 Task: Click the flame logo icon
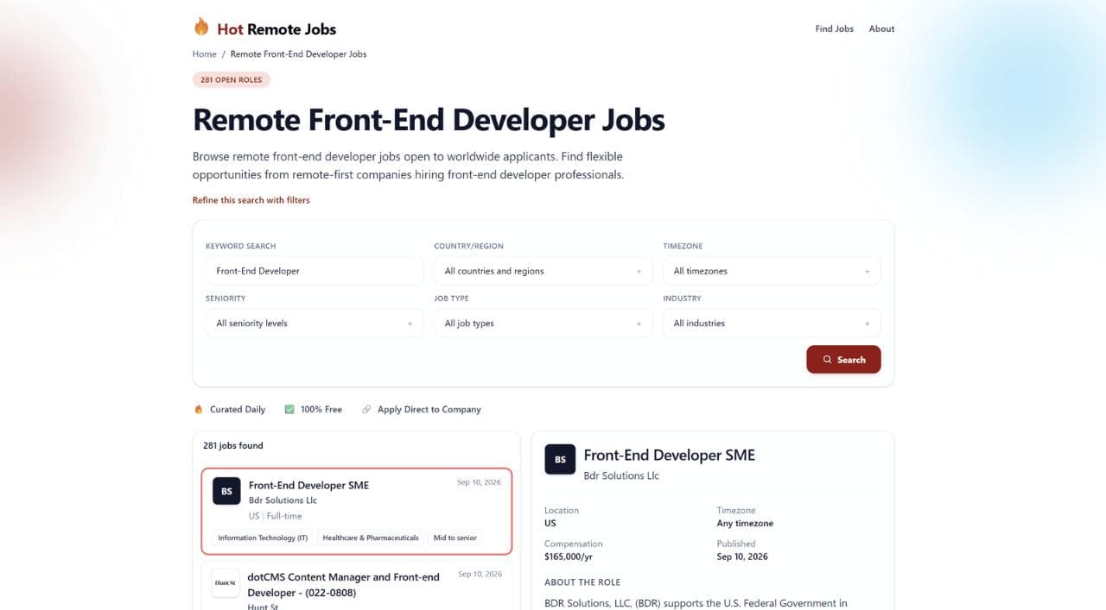click(x=201, y=28)
